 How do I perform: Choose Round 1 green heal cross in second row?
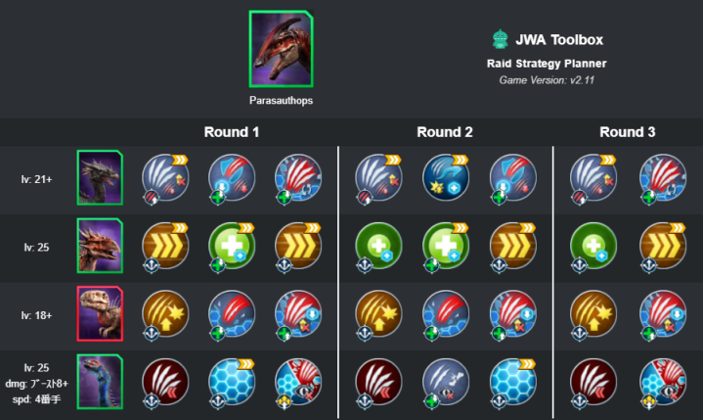click(x=232, y=247)
